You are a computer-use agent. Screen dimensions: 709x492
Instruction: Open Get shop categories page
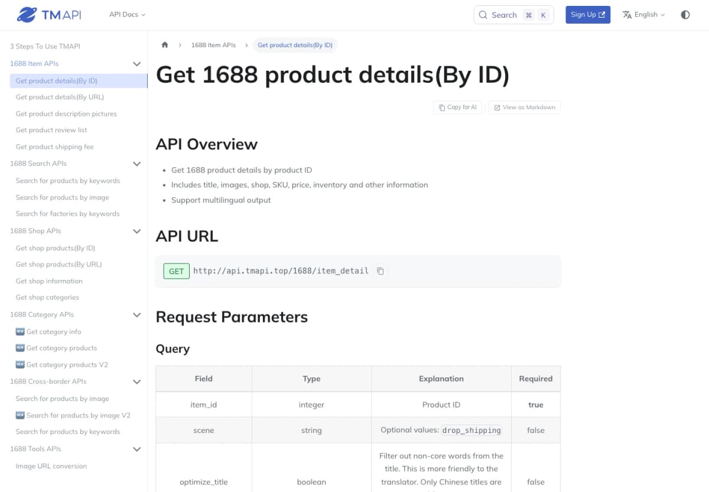[47, 298]
